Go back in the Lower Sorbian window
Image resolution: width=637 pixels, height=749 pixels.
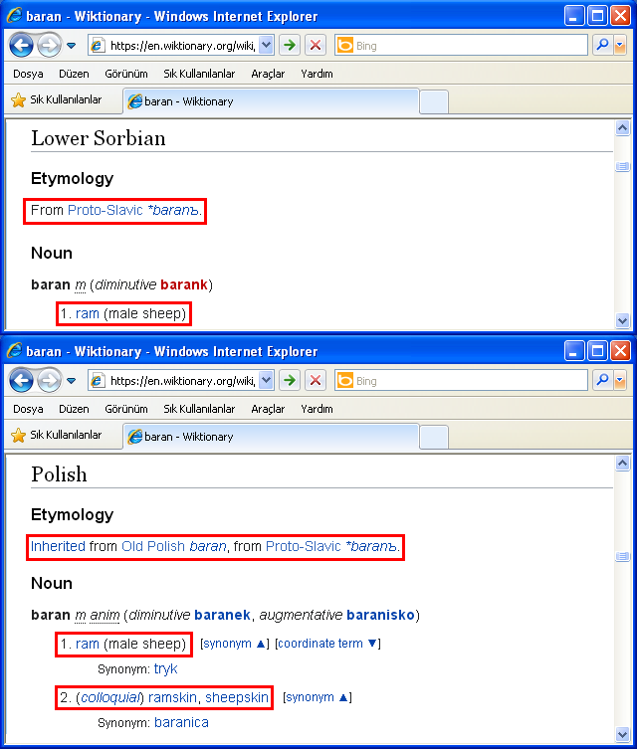(22, 46)
